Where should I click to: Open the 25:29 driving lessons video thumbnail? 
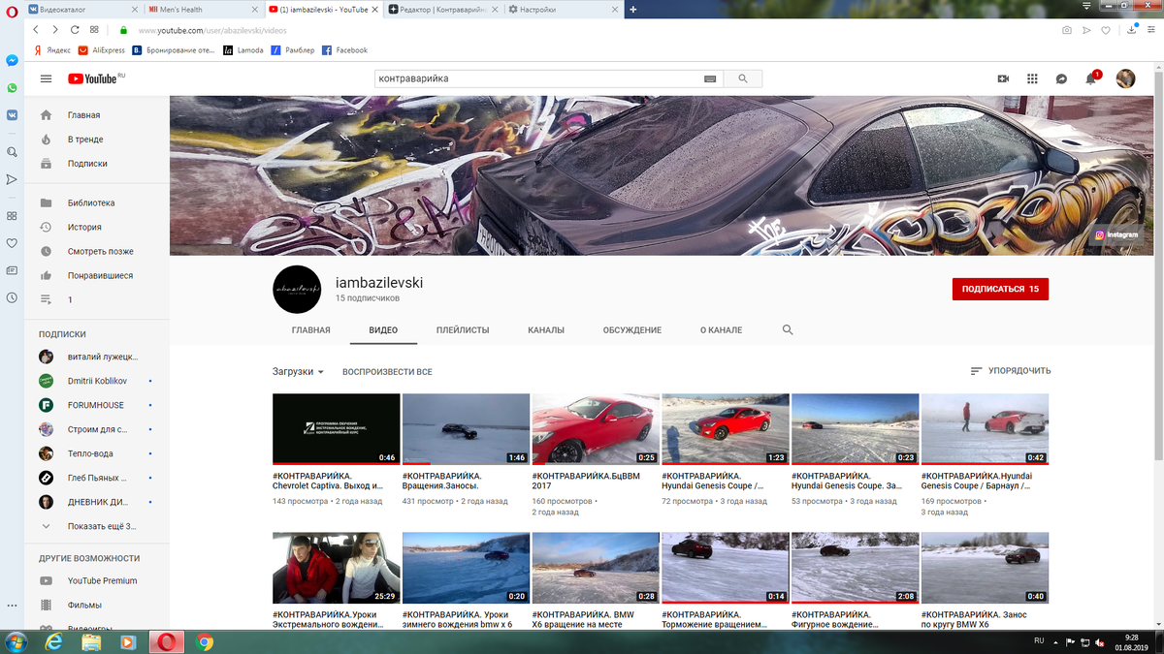[337, 568]
